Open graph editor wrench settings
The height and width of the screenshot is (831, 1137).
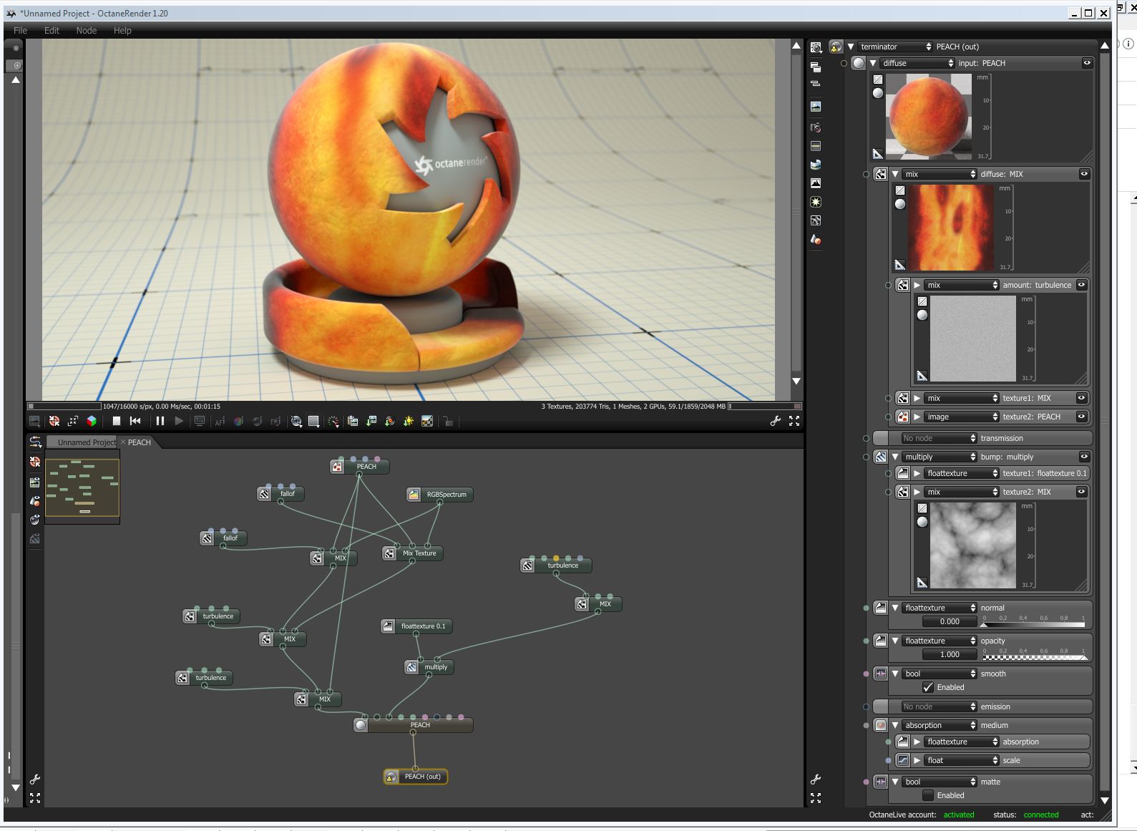(x=34, y=779)
